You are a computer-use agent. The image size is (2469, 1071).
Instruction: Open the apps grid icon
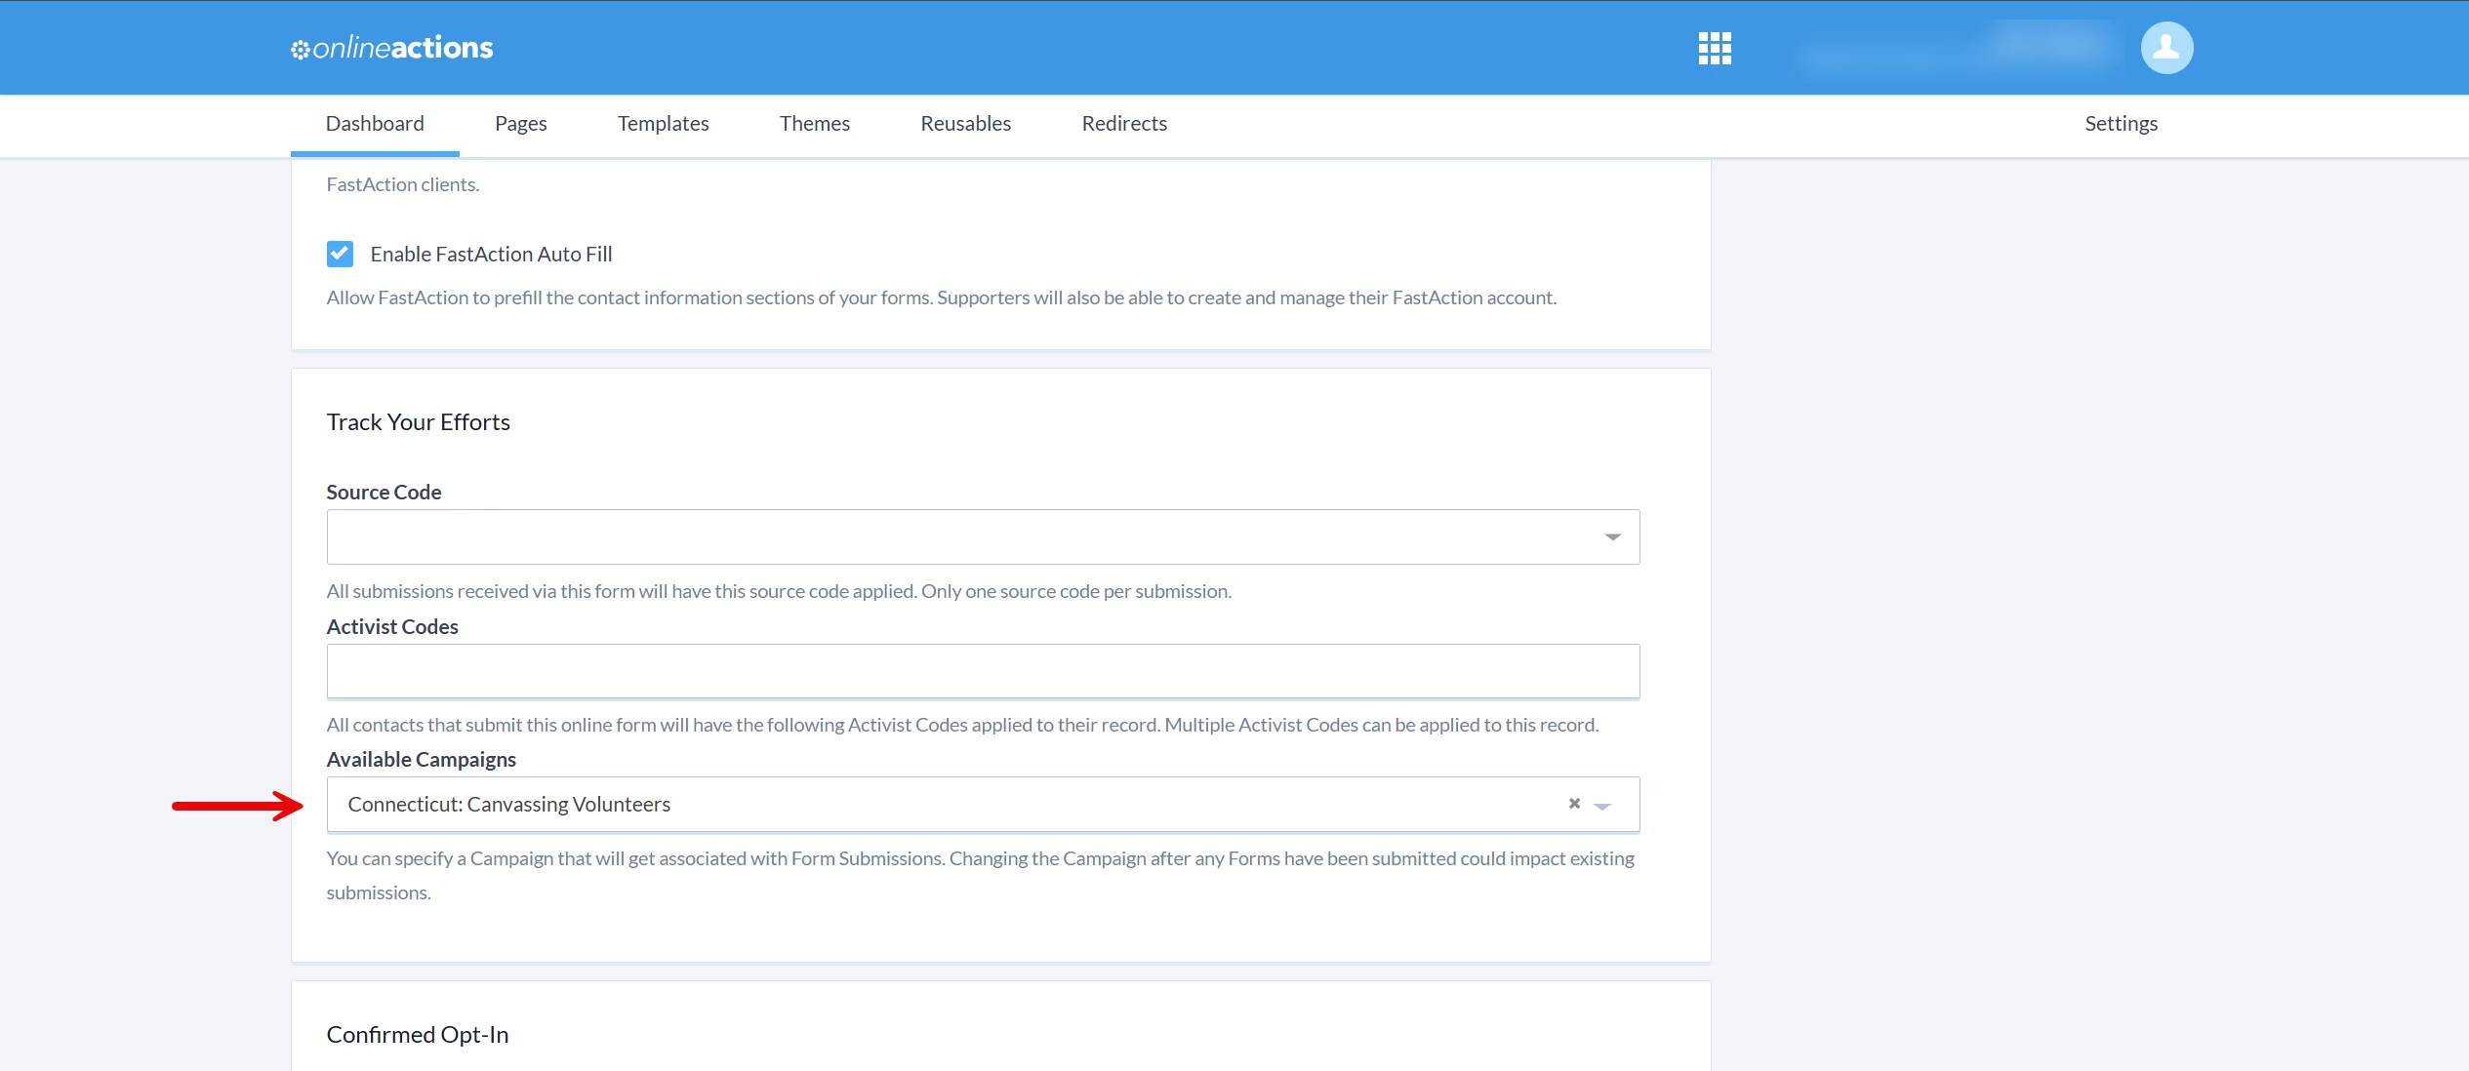(x=1714, y=48)
